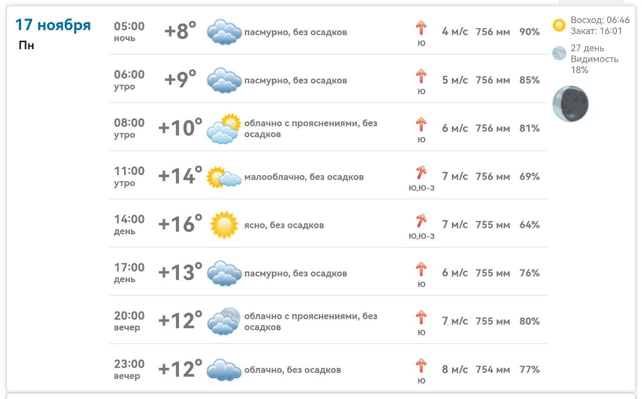The height and width of the screenshot is (399, 642).
Task: Click the partly sunny icon at 08:00
Action: 224,128
